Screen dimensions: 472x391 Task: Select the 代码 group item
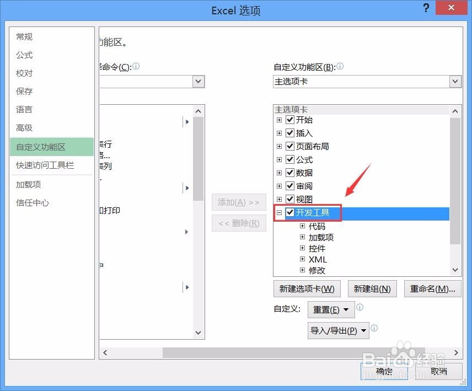point(317,226)
